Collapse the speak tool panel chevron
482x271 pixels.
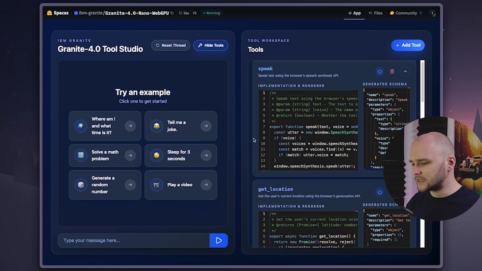tap(405, 71)
